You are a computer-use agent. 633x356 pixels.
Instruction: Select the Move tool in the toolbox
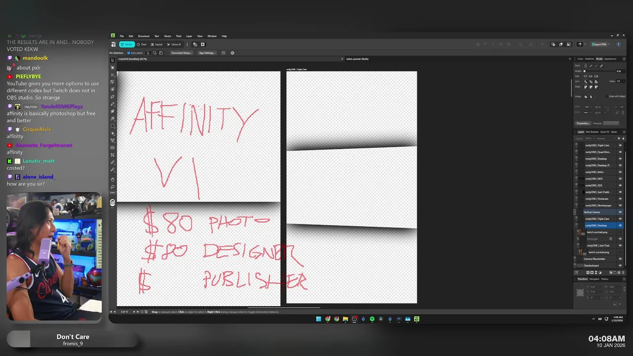click(x=112, y=60)
